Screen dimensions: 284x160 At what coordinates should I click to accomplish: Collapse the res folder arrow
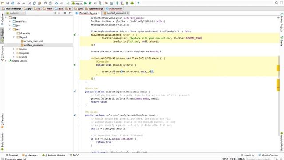click(10, 29)
